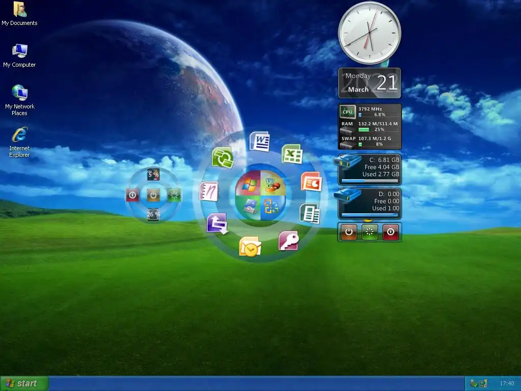This screenshot has width=521, height=391.
Task: Click the C: drive usage bar
Action: tap(369, 181)
